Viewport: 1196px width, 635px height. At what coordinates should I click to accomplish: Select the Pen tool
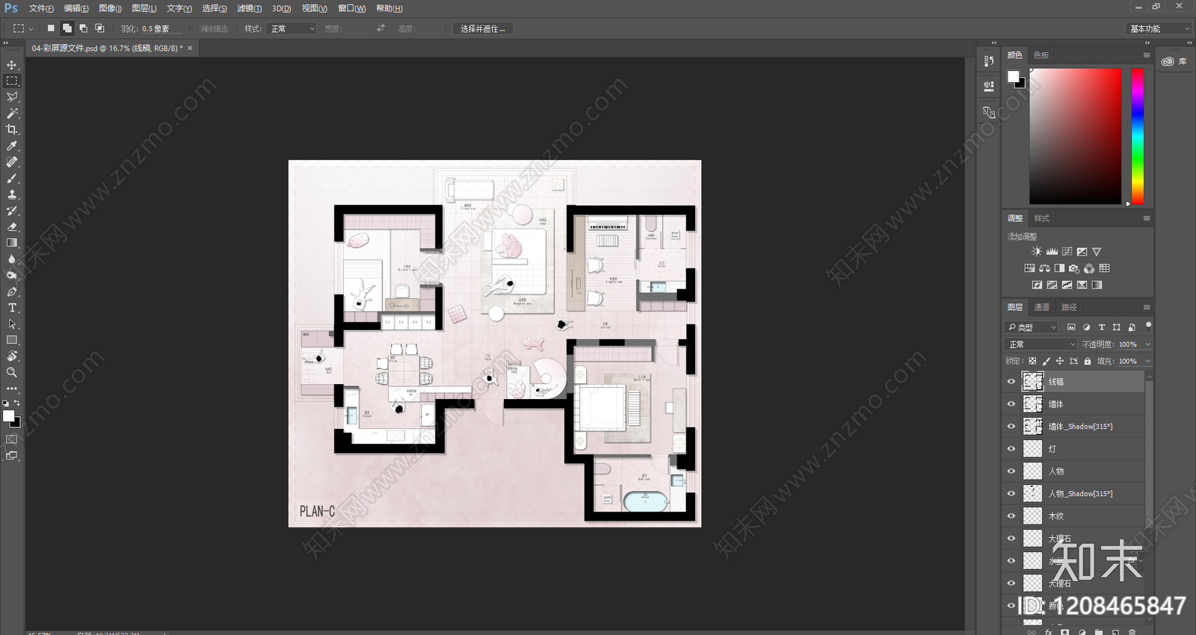pos(12,291)
